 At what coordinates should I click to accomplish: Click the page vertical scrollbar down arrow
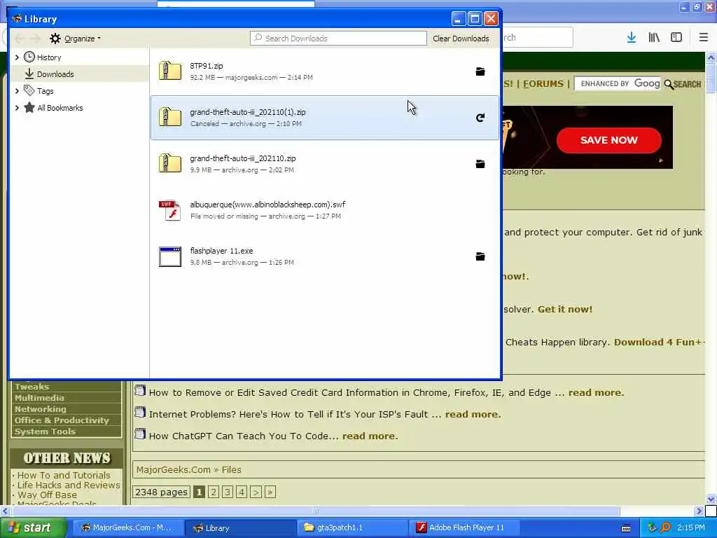click(711, 499)
